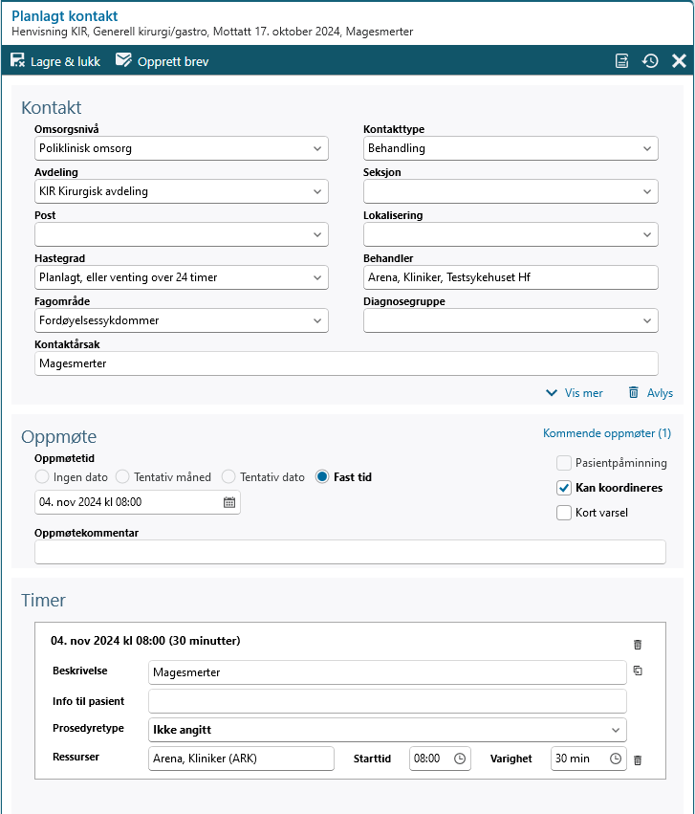
Task: Remove resource row with trash icon
Action: pyautogui.click(x=638, y=759)
